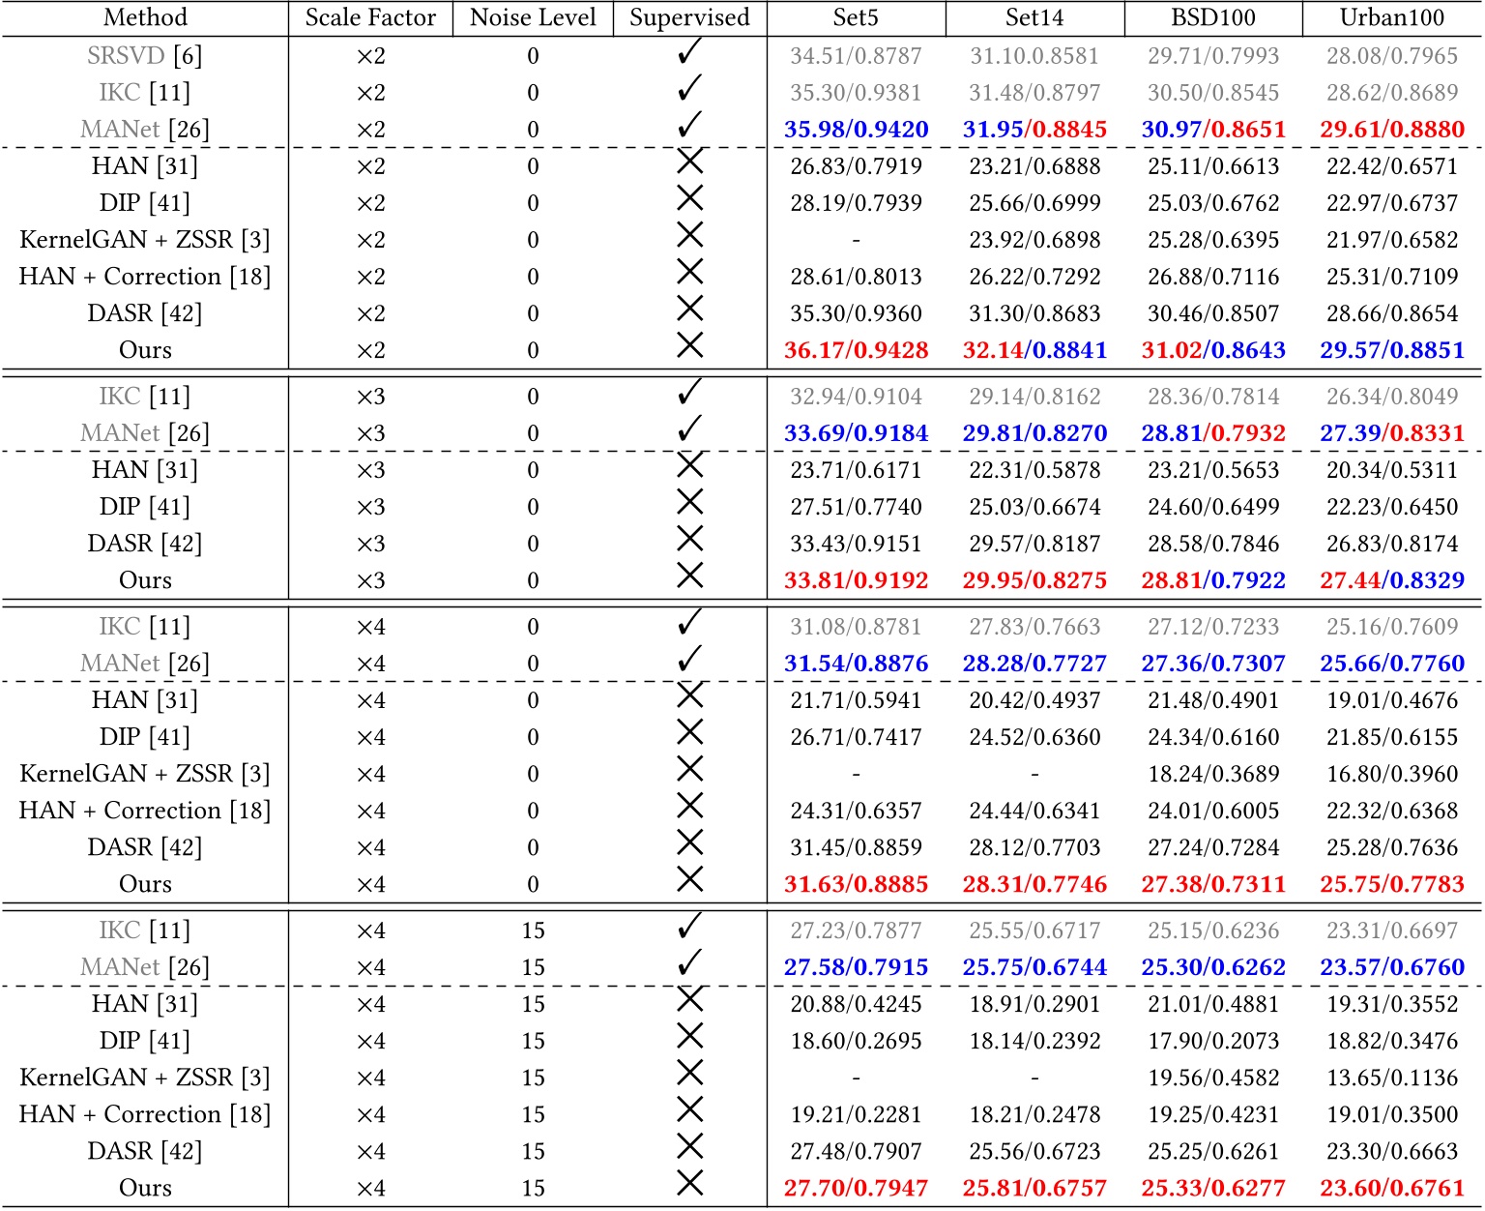Switch to the Urban100 column tab
Image resolution: width=1485 pixels, height=1211 pixels.
[x=1393, y=16]
